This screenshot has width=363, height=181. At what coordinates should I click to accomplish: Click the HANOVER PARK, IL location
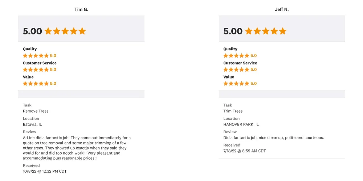tap(241, 124)
